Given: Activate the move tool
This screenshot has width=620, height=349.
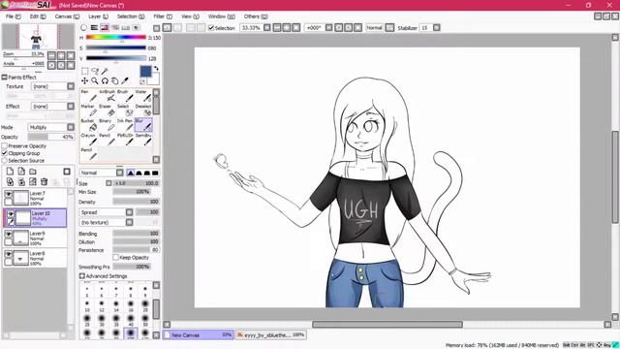Looking at the screenshot, I should pyautogui.click(x=84, y=80).
